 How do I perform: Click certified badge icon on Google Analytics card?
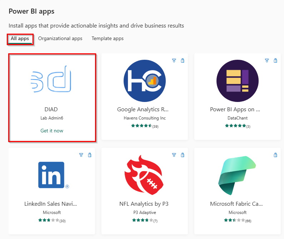pyautogui.click(x=174, y=60)
